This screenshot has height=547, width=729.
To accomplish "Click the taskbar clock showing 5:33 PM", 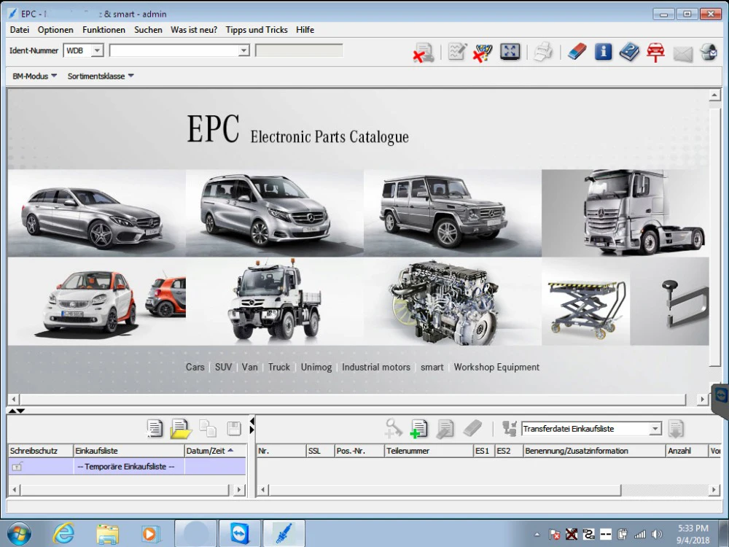I will tap(693, 534).
